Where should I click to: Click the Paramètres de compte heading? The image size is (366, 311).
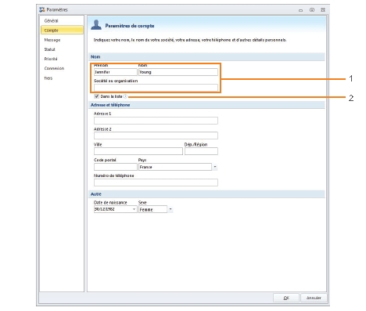(130, 26)
